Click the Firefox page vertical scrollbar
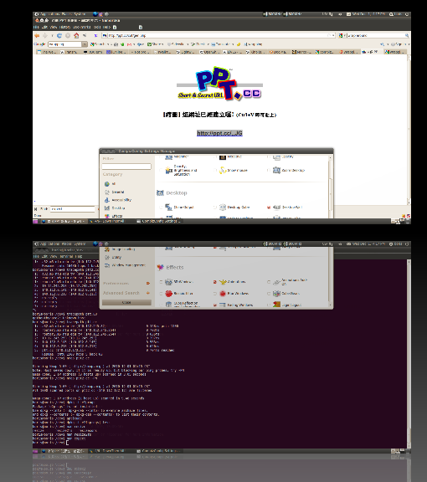The width and height of the screenshot is (427, 482). (x=409, y=129)
